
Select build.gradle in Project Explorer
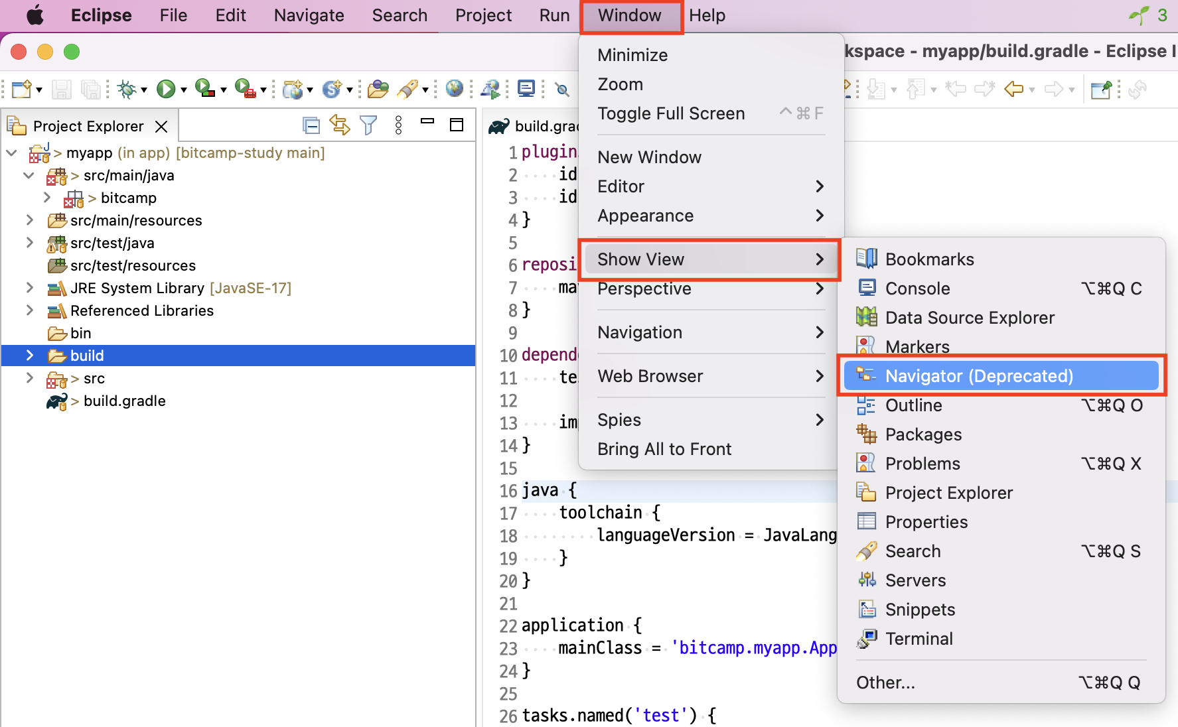125,401
